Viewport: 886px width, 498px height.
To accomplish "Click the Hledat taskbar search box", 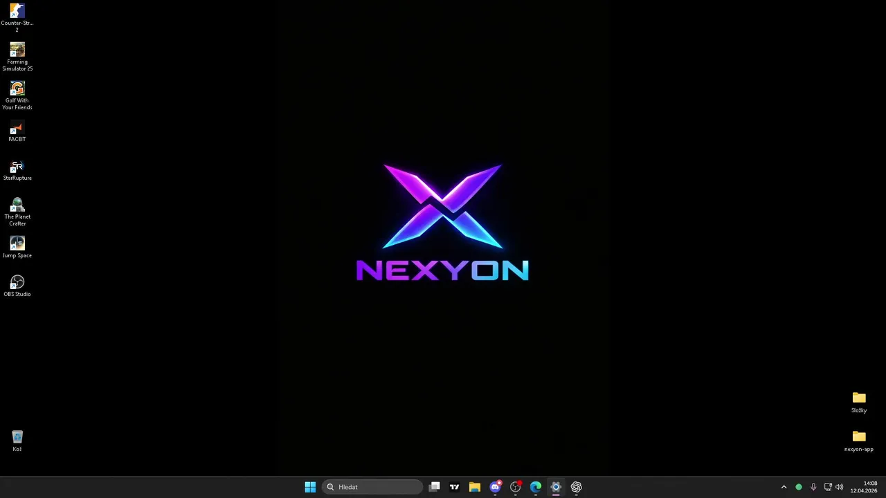I will coord(372,487).
